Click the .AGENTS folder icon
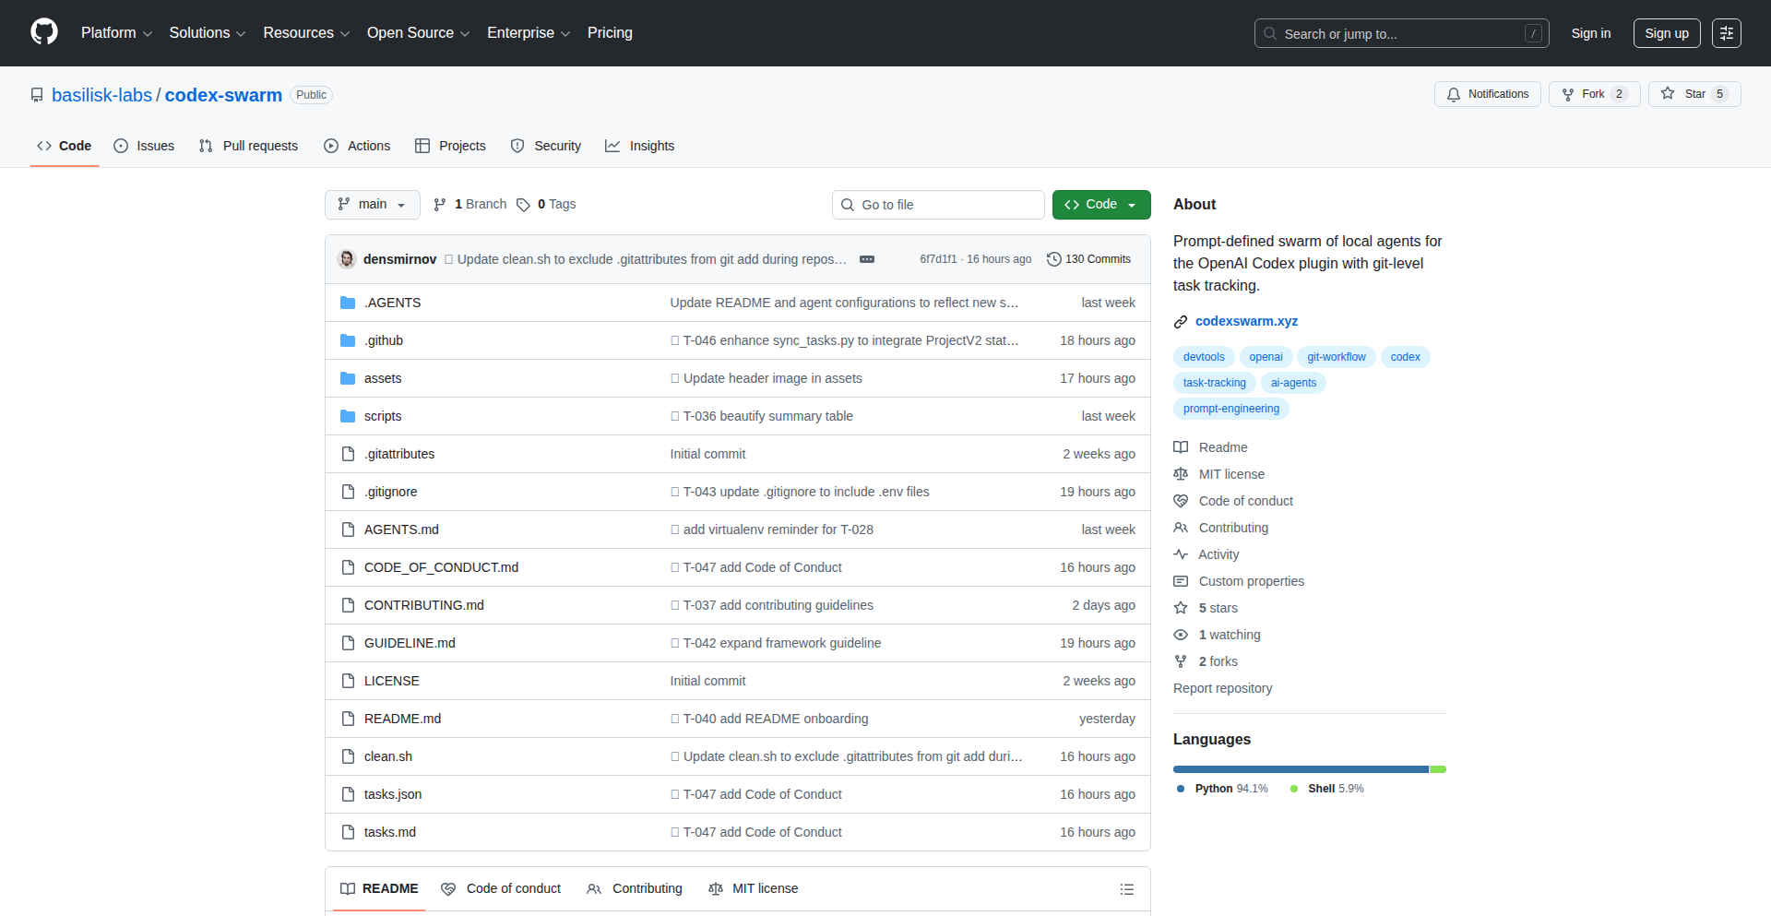Viewport: 1771px width, 916px height. click(x=348, y=302)
